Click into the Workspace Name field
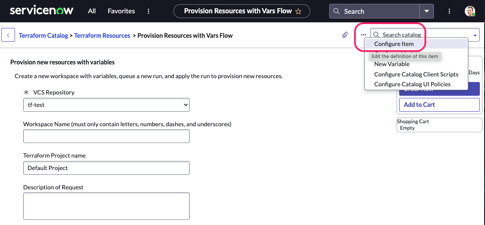This screenshot has height=225, width=485. point(106,136)
